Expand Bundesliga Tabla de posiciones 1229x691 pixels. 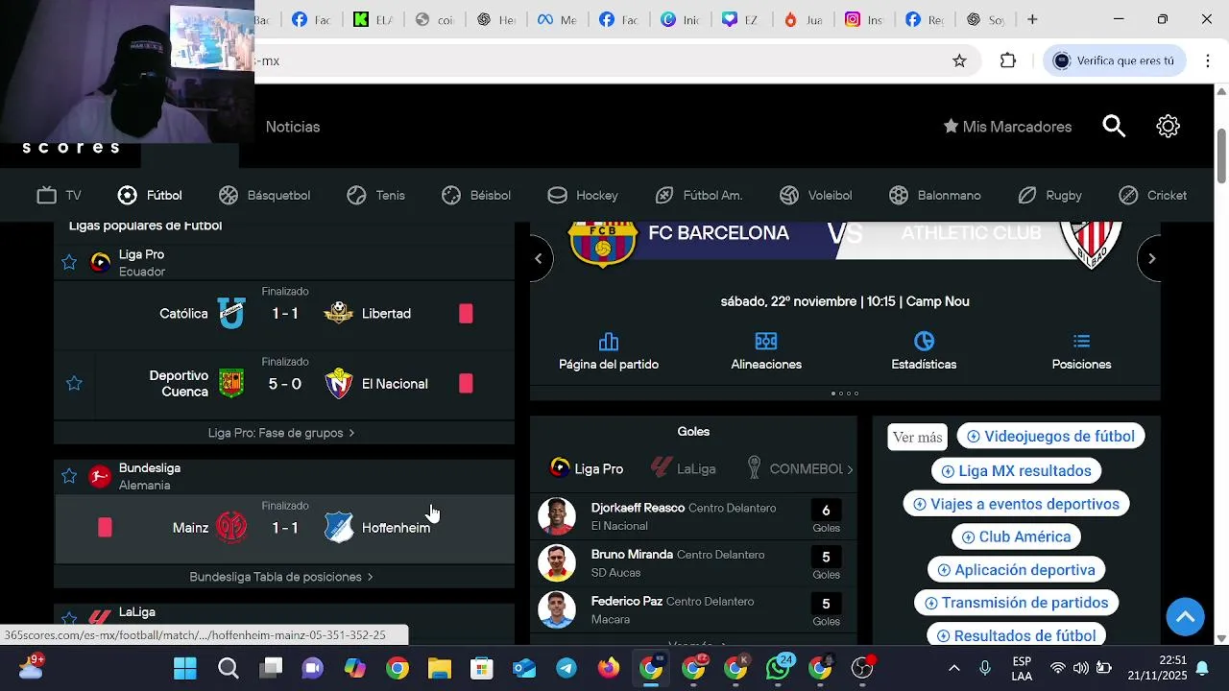pos(281,577)
